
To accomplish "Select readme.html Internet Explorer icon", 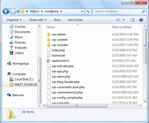I will pyautogui.click(x=49, y=61).
